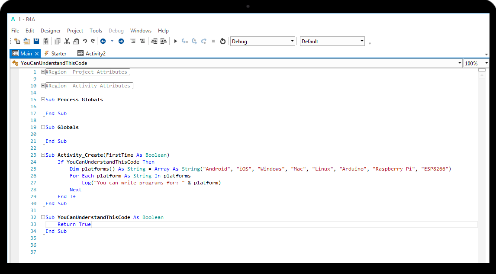
Task: Open the YouCanUnderstandThisCode sub selector dropdown
Action: [x=236, y=63]
